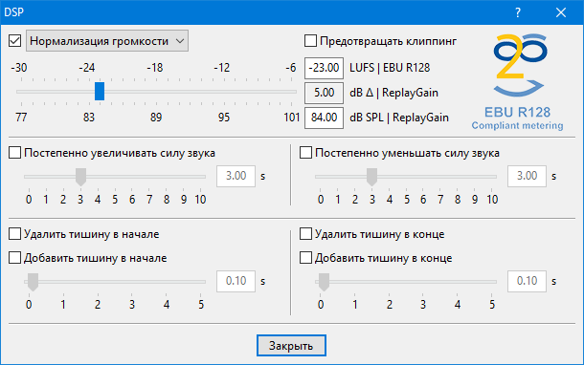Click the start silence slider handle
The image size is (584, 365).
click(x=34, y=282)
